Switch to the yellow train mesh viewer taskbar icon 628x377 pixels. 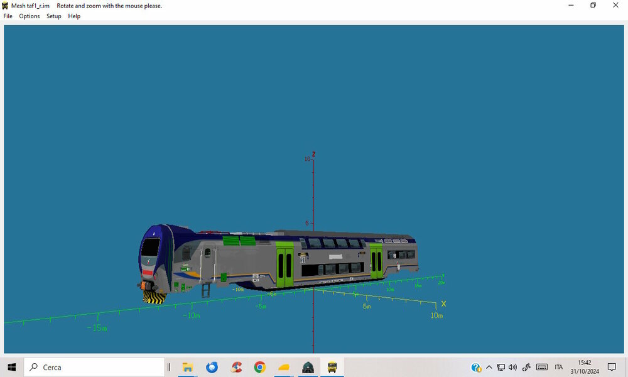pyautogui.click(x=332, y=367)
